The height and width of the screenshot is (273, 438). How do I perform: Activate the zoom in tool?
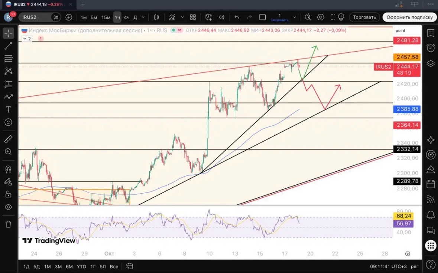coord(9,151)
